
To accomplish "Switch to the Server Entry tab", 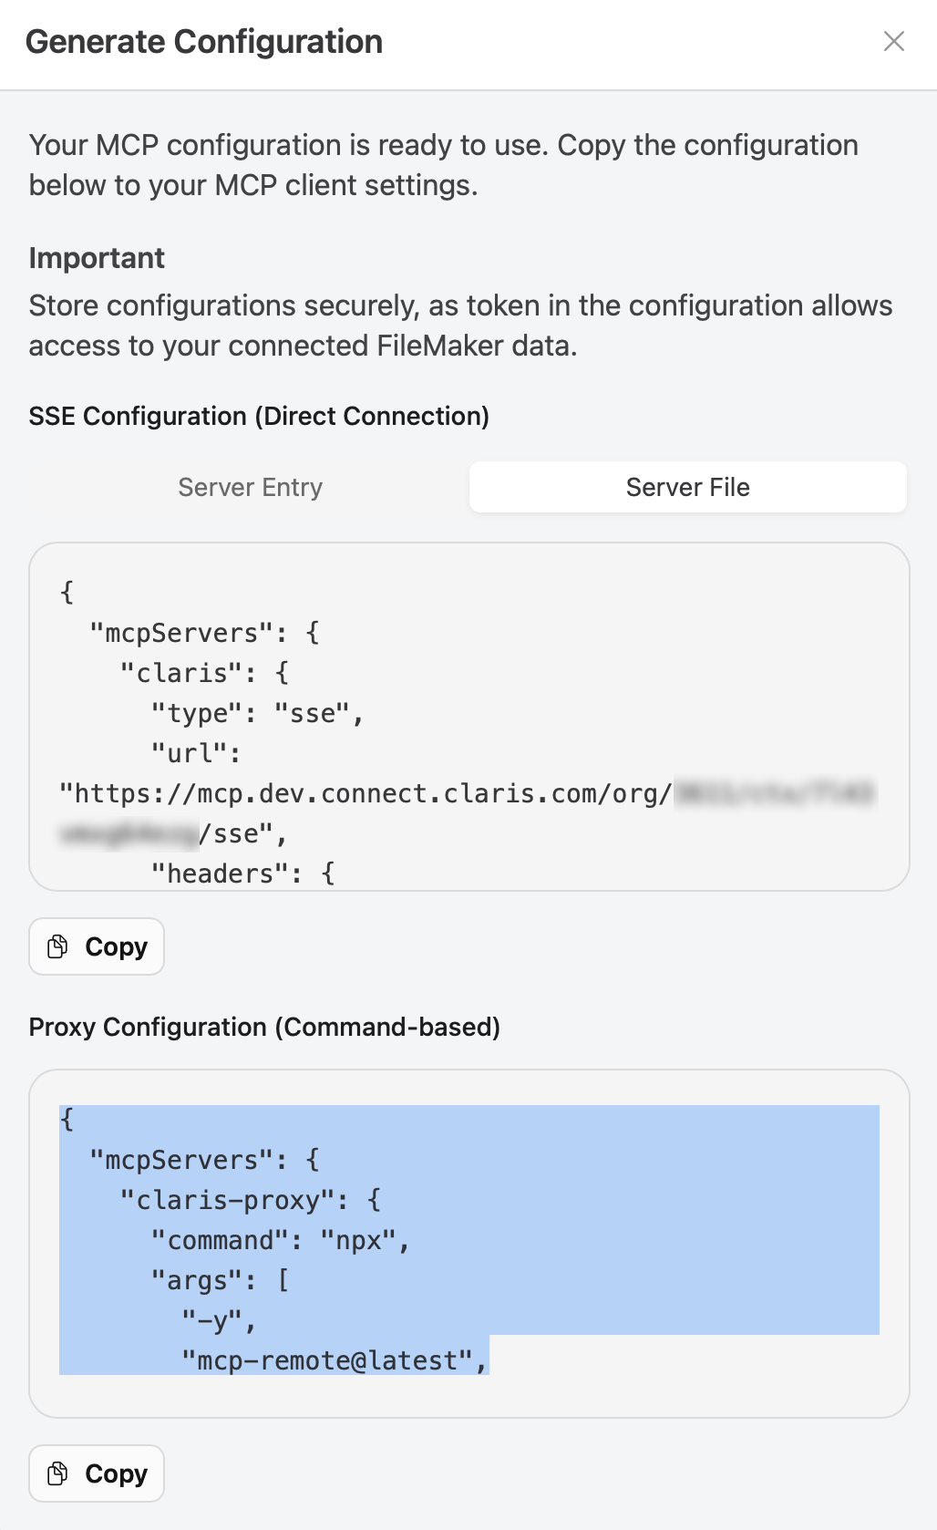I will click(250, 487).
